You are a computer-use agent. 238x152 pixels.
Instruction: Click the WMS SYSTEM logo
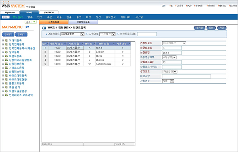(13, 6)
